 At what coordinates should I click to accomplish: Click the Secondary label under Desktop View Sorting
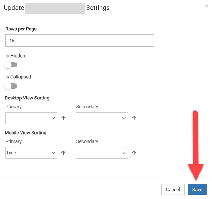[x=87, y=107]
